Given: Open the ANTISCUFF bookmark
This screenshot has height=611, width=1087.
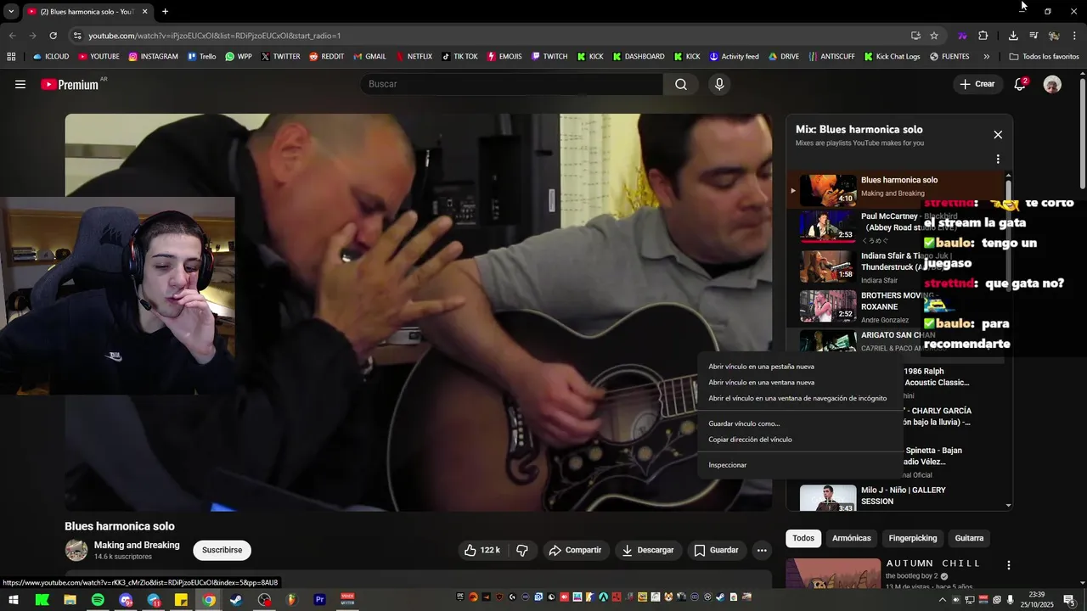Looking at the screenshot, I should pos(831,57).
